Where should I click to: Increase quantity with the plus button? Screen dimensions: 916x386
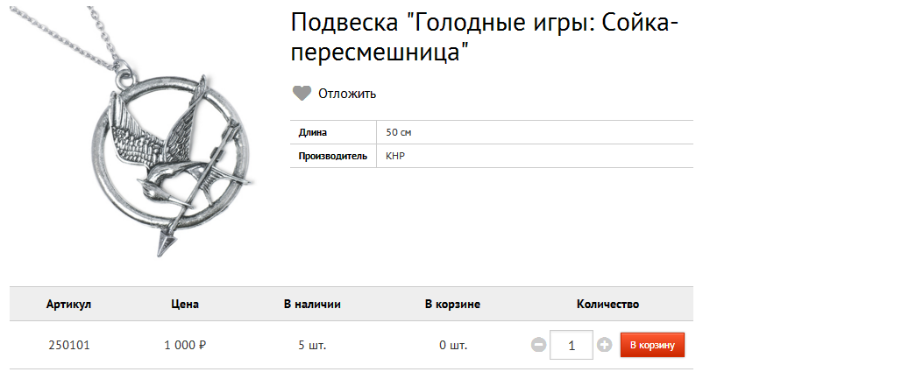tap(604, 345)
